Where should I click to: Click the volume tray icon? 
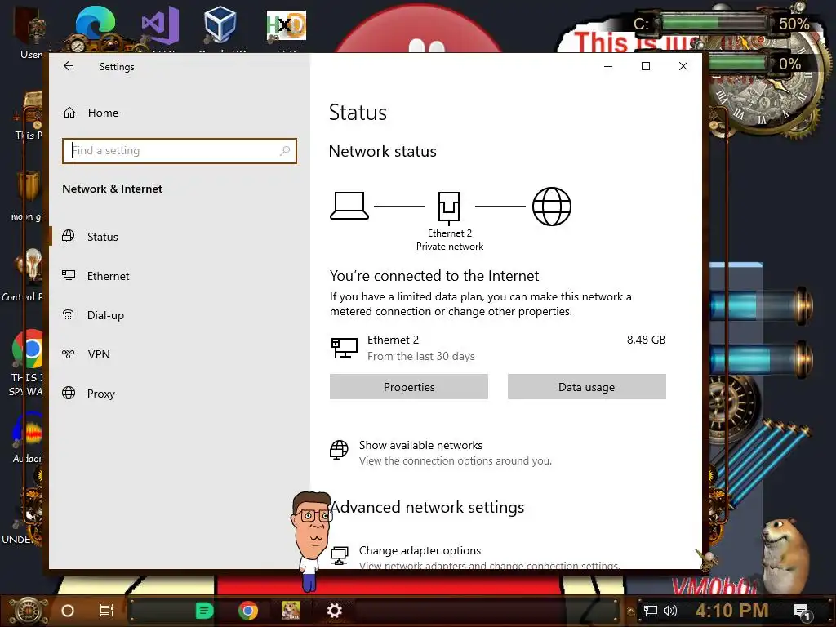point(670,611)
